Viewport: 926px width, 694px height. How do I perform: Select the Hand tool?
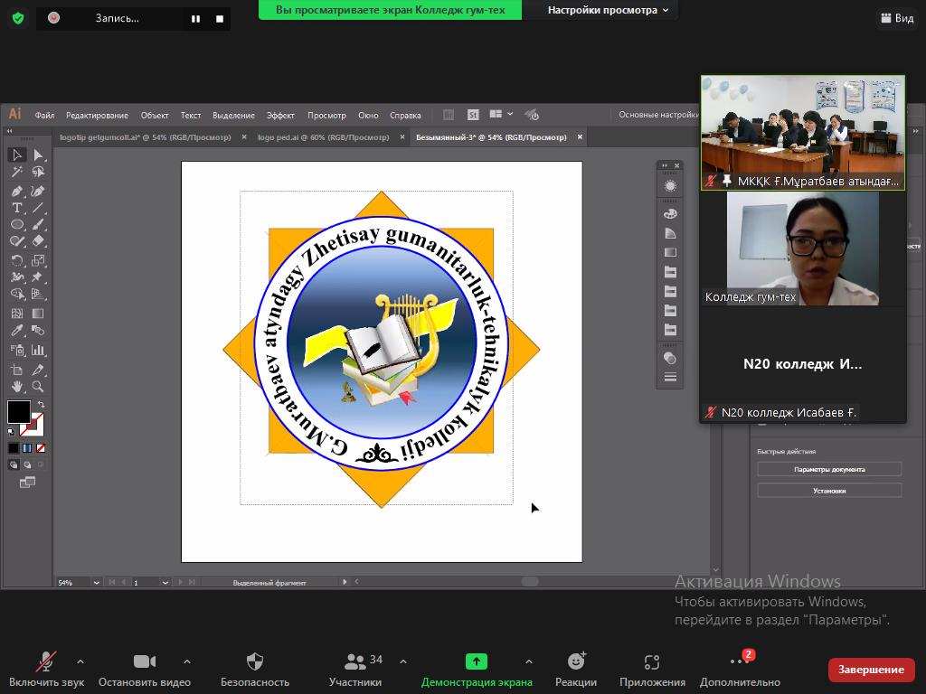pyautogui.click(x=16, y=387)
